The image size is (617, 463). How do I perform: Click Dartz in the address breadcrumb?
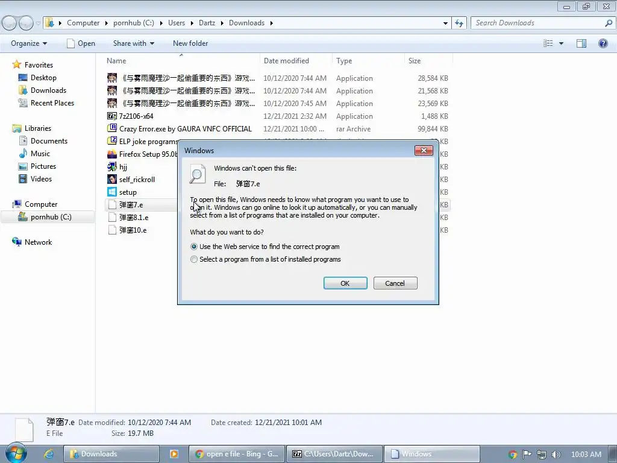(207, 23)
